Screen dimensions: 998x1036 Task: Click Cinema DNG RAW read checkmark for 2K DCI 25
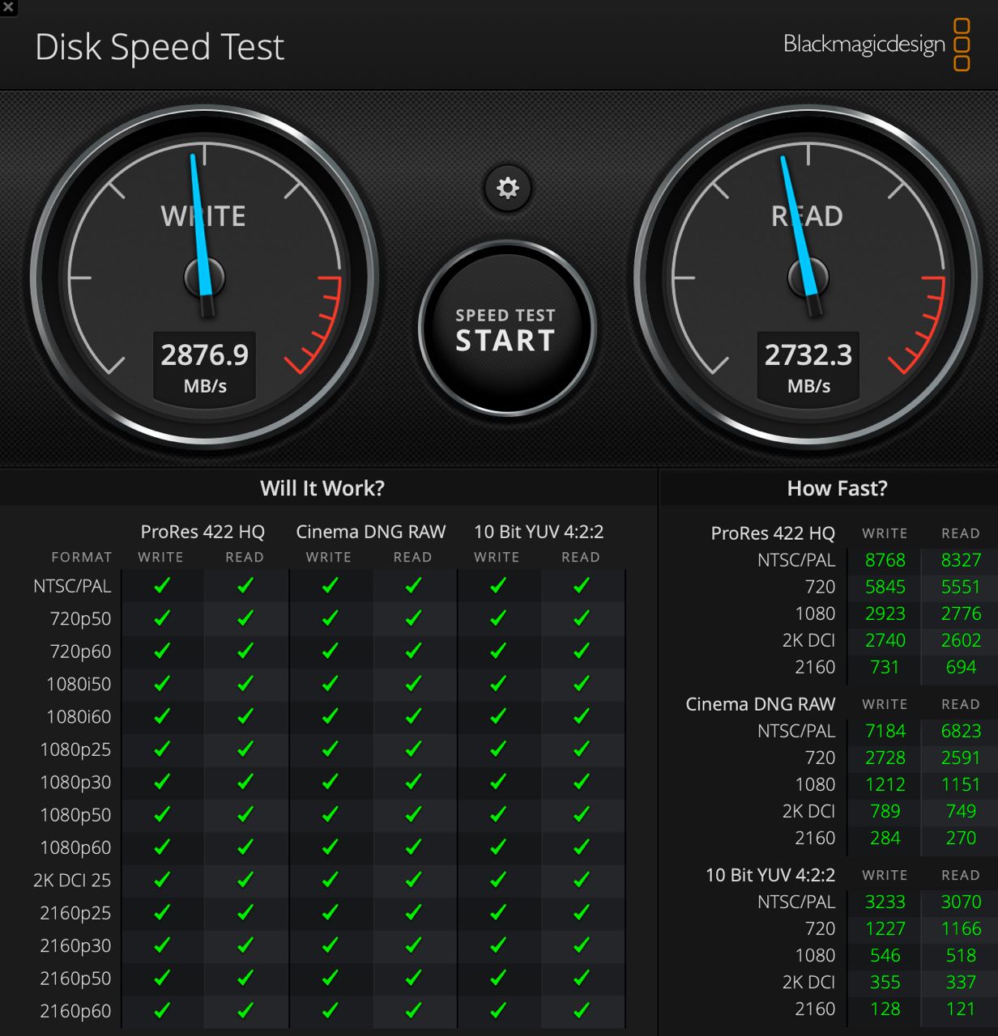coord(413,880)
